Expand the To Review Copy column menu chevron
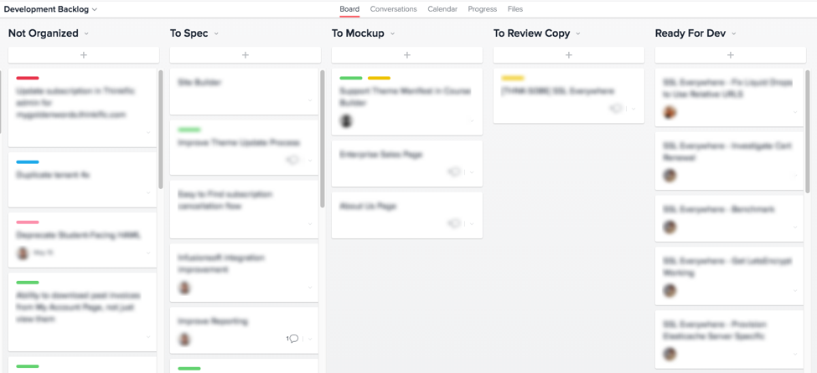The image size is (817, 373). tap(578, 33)
